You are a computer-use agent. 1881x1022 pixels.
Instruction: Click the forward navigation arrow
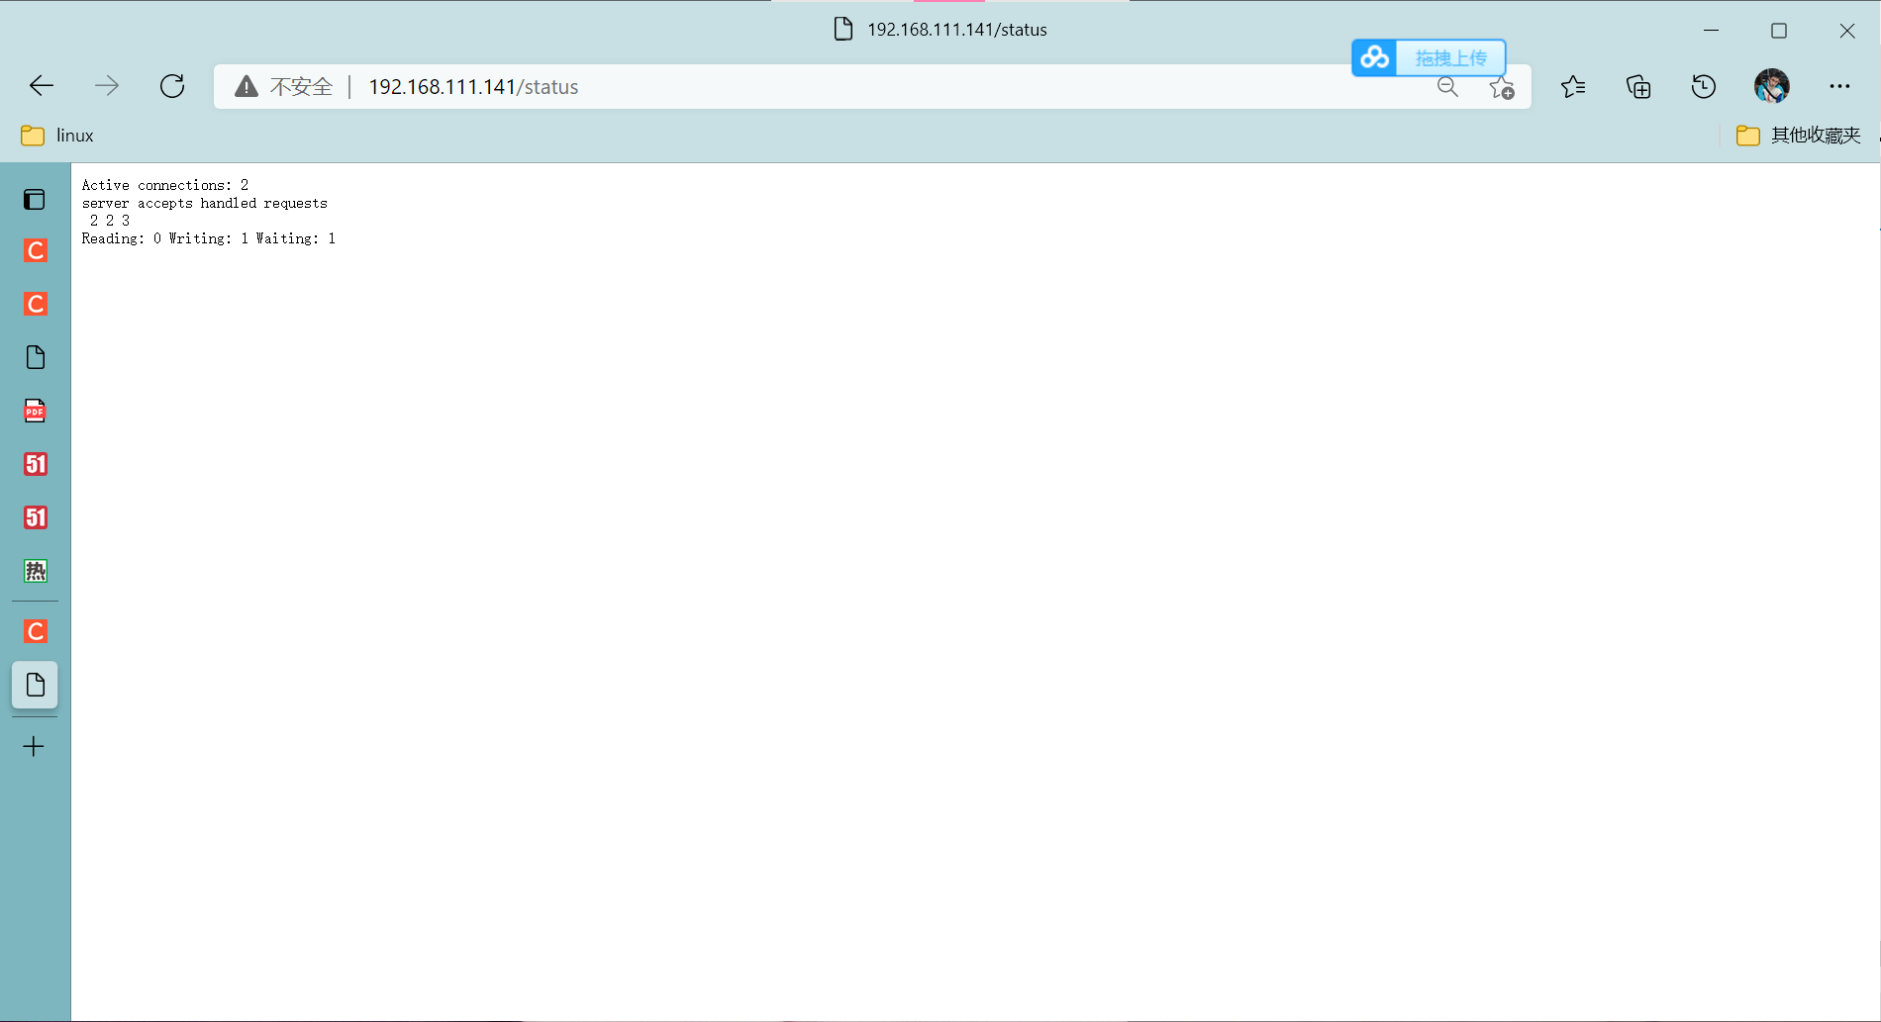107,86
